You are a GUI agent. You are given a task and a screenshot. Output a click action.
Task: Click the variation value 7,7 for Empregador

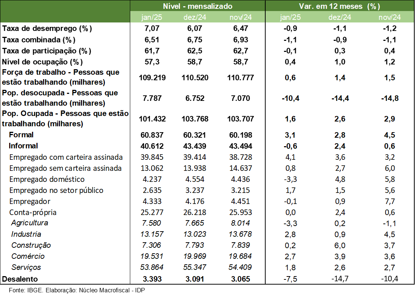tap(390, 201)
